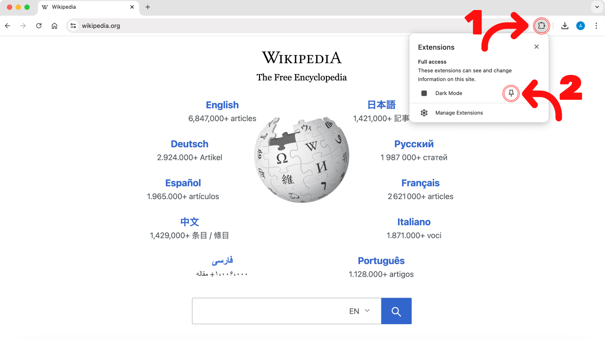View site information icon in address bar
This screenshot has height=339, width=605.
[x=73, y=26]
